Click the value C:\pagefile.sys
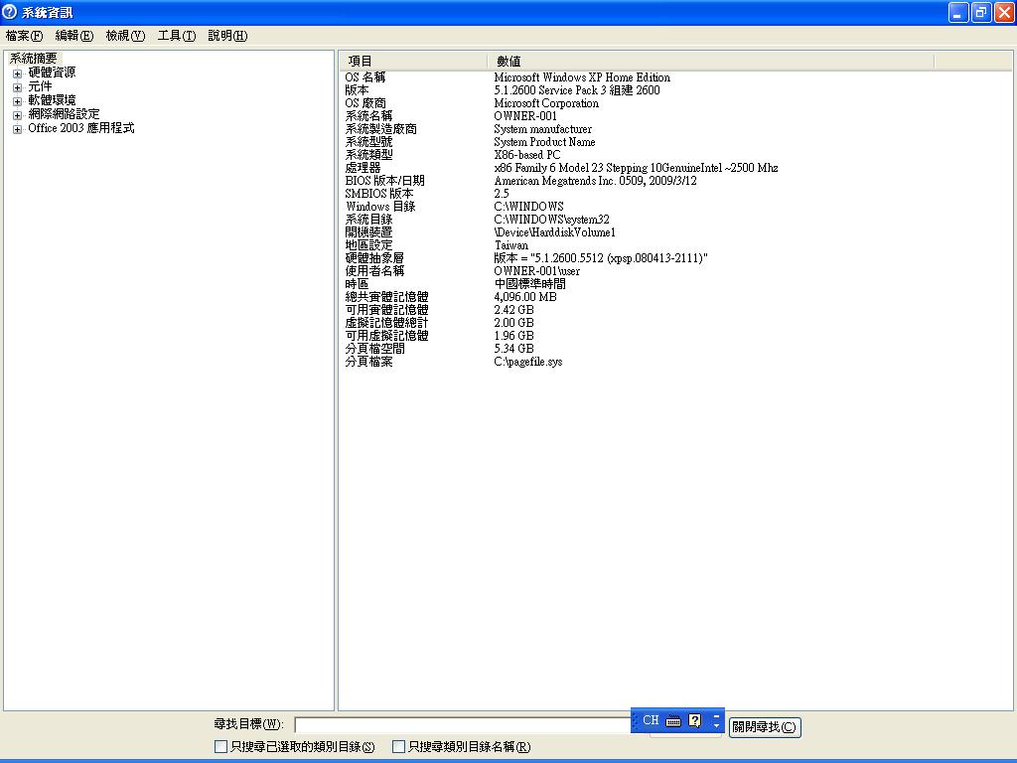 pos(528,362)
